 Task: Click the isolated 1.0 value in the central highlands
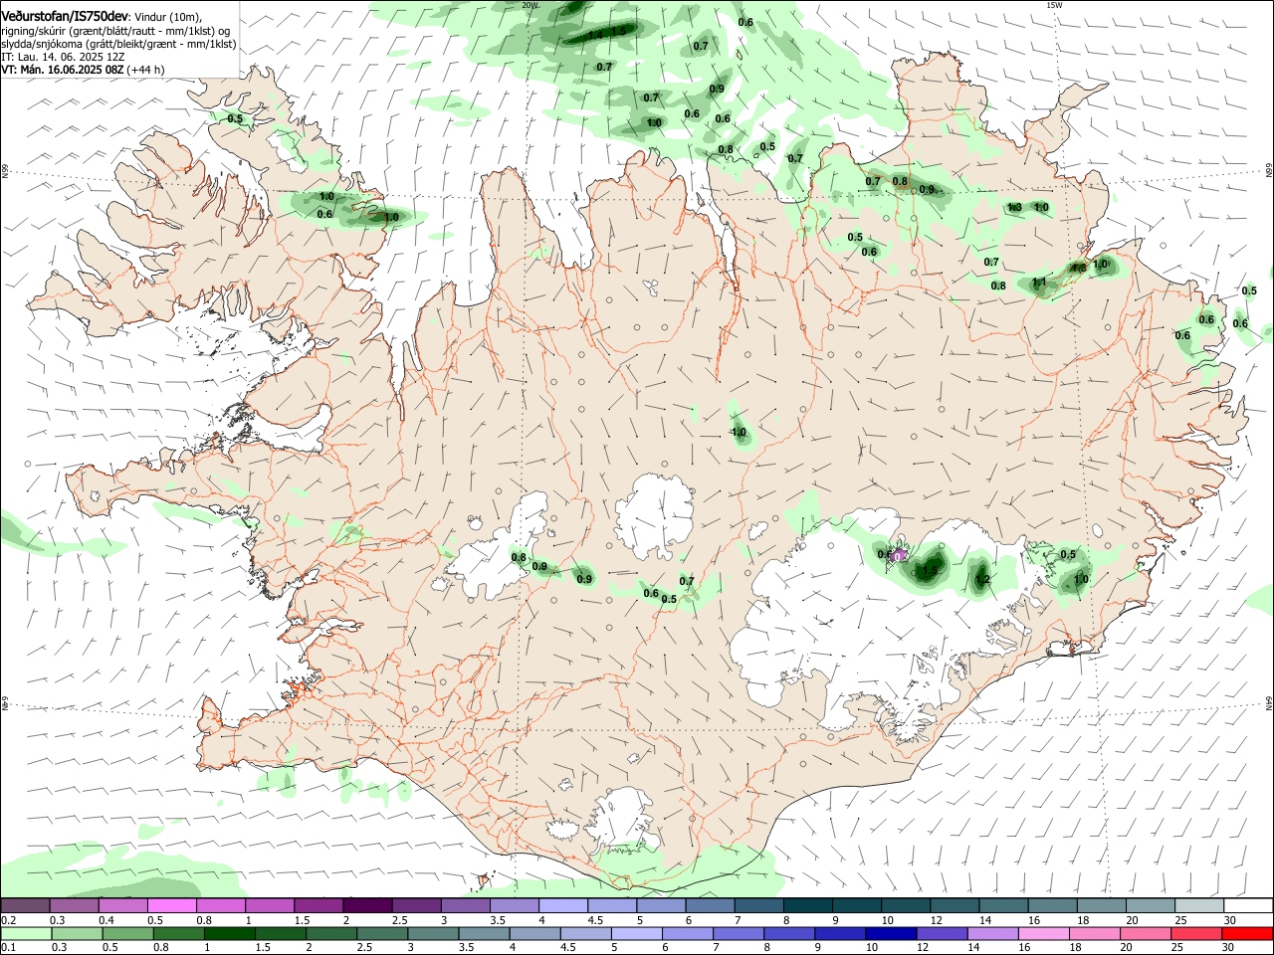point(739,432)
